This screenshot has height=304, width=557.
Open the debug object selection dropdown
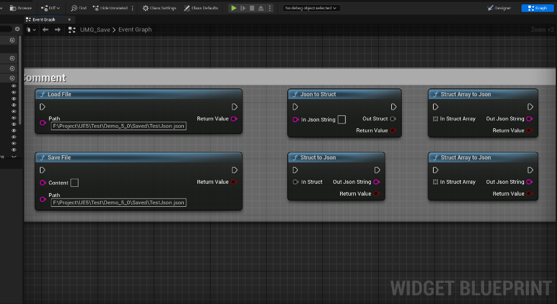click(311, 8)
